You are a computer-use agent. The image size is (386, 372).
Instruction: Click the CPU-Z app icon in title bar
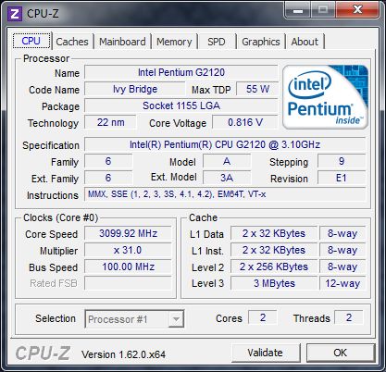point(15,14)
